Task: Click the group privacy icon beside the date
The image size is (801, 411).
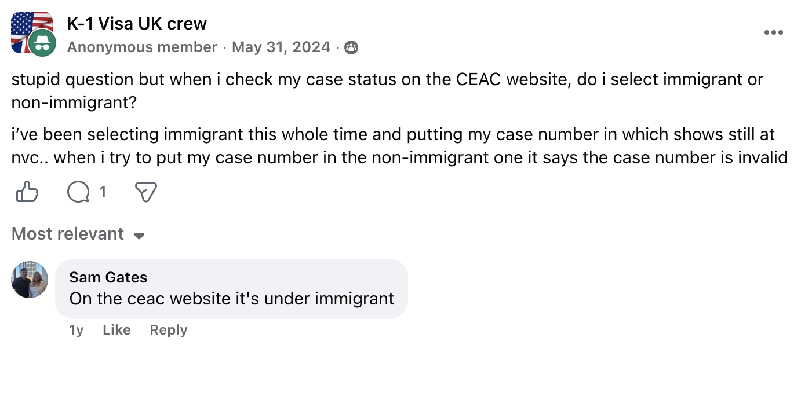Action: click(x=351, y=47)
